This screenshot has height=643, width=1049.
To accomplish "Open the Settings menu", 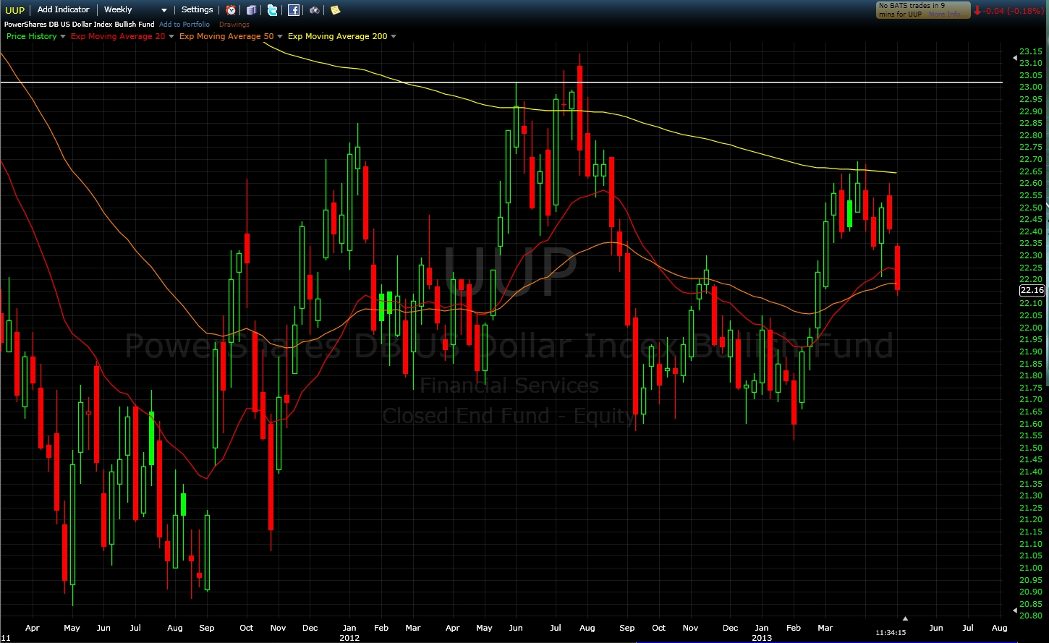I will click(197, 9).
